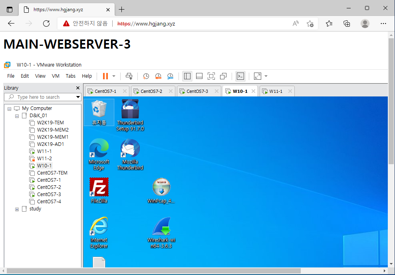Select the FileZilla desktop shortcut
This screenshot has width=395, height=275.
99,190
